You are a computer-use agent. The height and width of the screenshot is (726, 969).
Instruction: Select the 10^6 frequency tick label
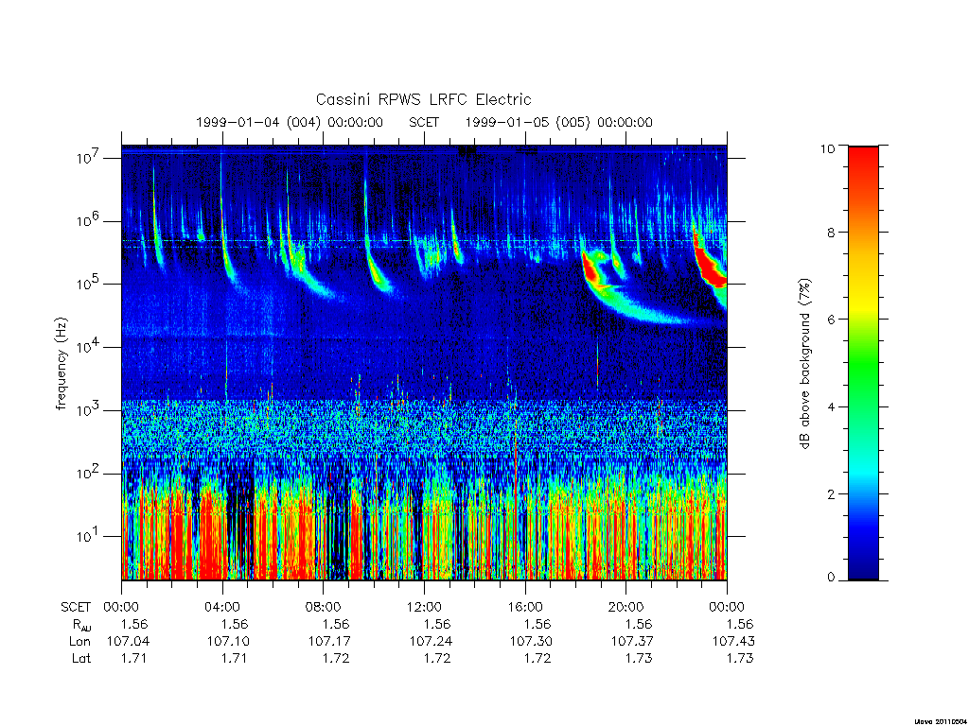tap(89, 220)
